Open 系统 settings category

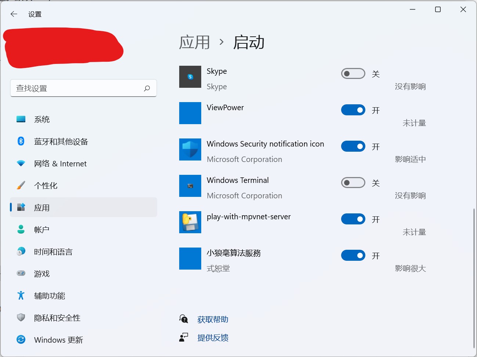[83, 119]
